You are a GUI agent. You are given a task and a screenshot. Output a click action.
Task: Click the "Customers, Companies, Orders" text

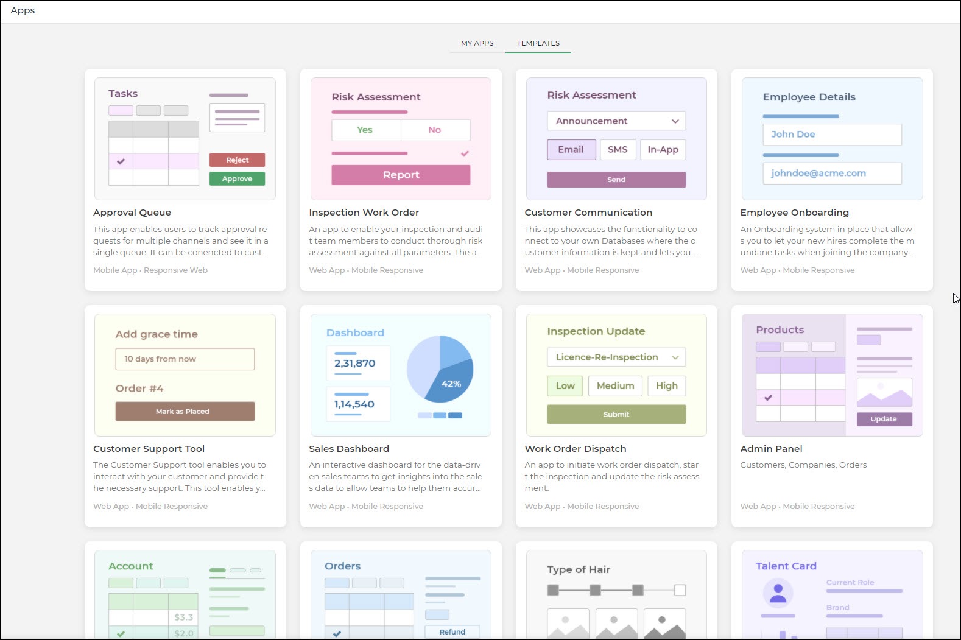click(803, 465)
